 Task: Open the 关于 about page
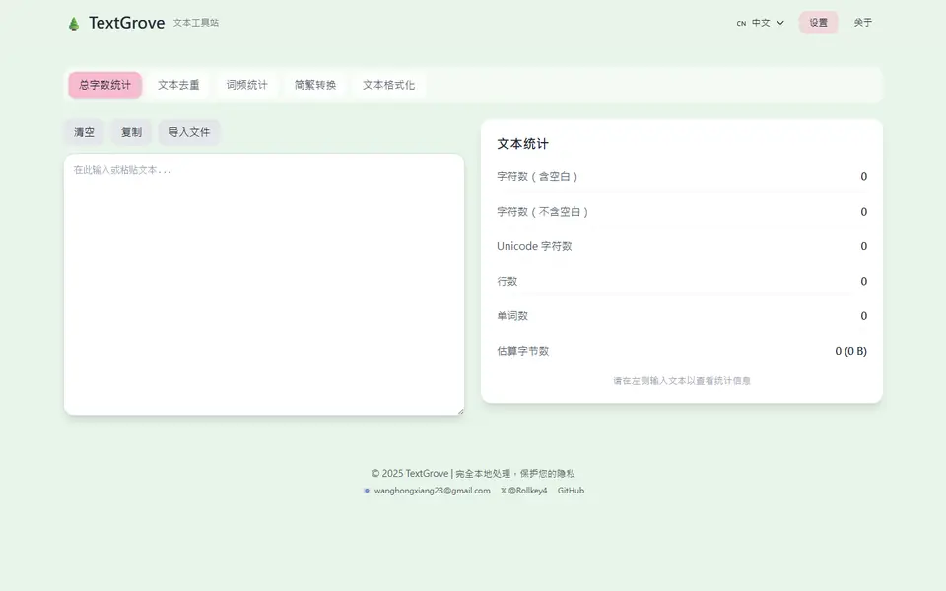point(863,23)
